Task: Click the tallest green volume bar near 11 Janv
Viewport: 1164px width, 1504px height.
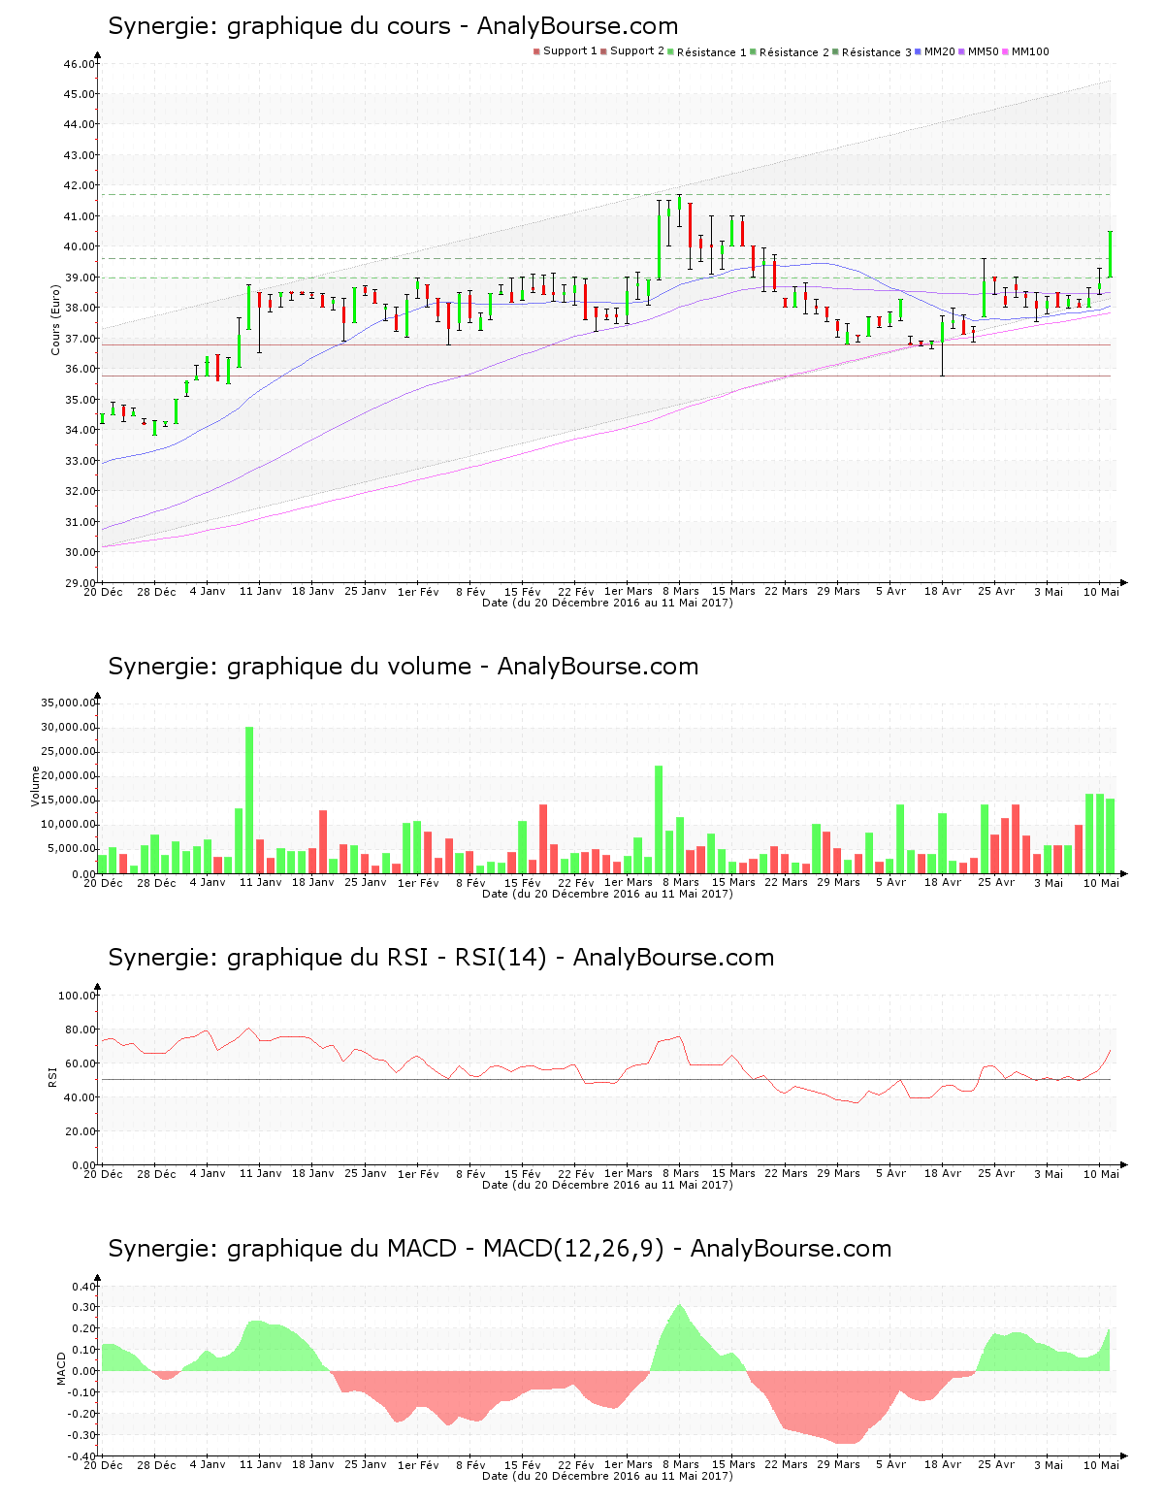Action: (249, 800)
